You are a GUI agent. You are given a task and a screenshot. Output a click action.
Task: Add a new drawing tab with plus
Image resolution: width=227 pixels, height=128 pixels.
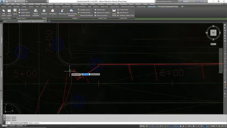[49, 21]
